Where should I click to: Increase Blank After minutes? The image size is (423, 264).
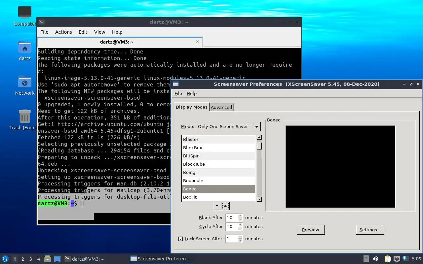coord(240,216)
